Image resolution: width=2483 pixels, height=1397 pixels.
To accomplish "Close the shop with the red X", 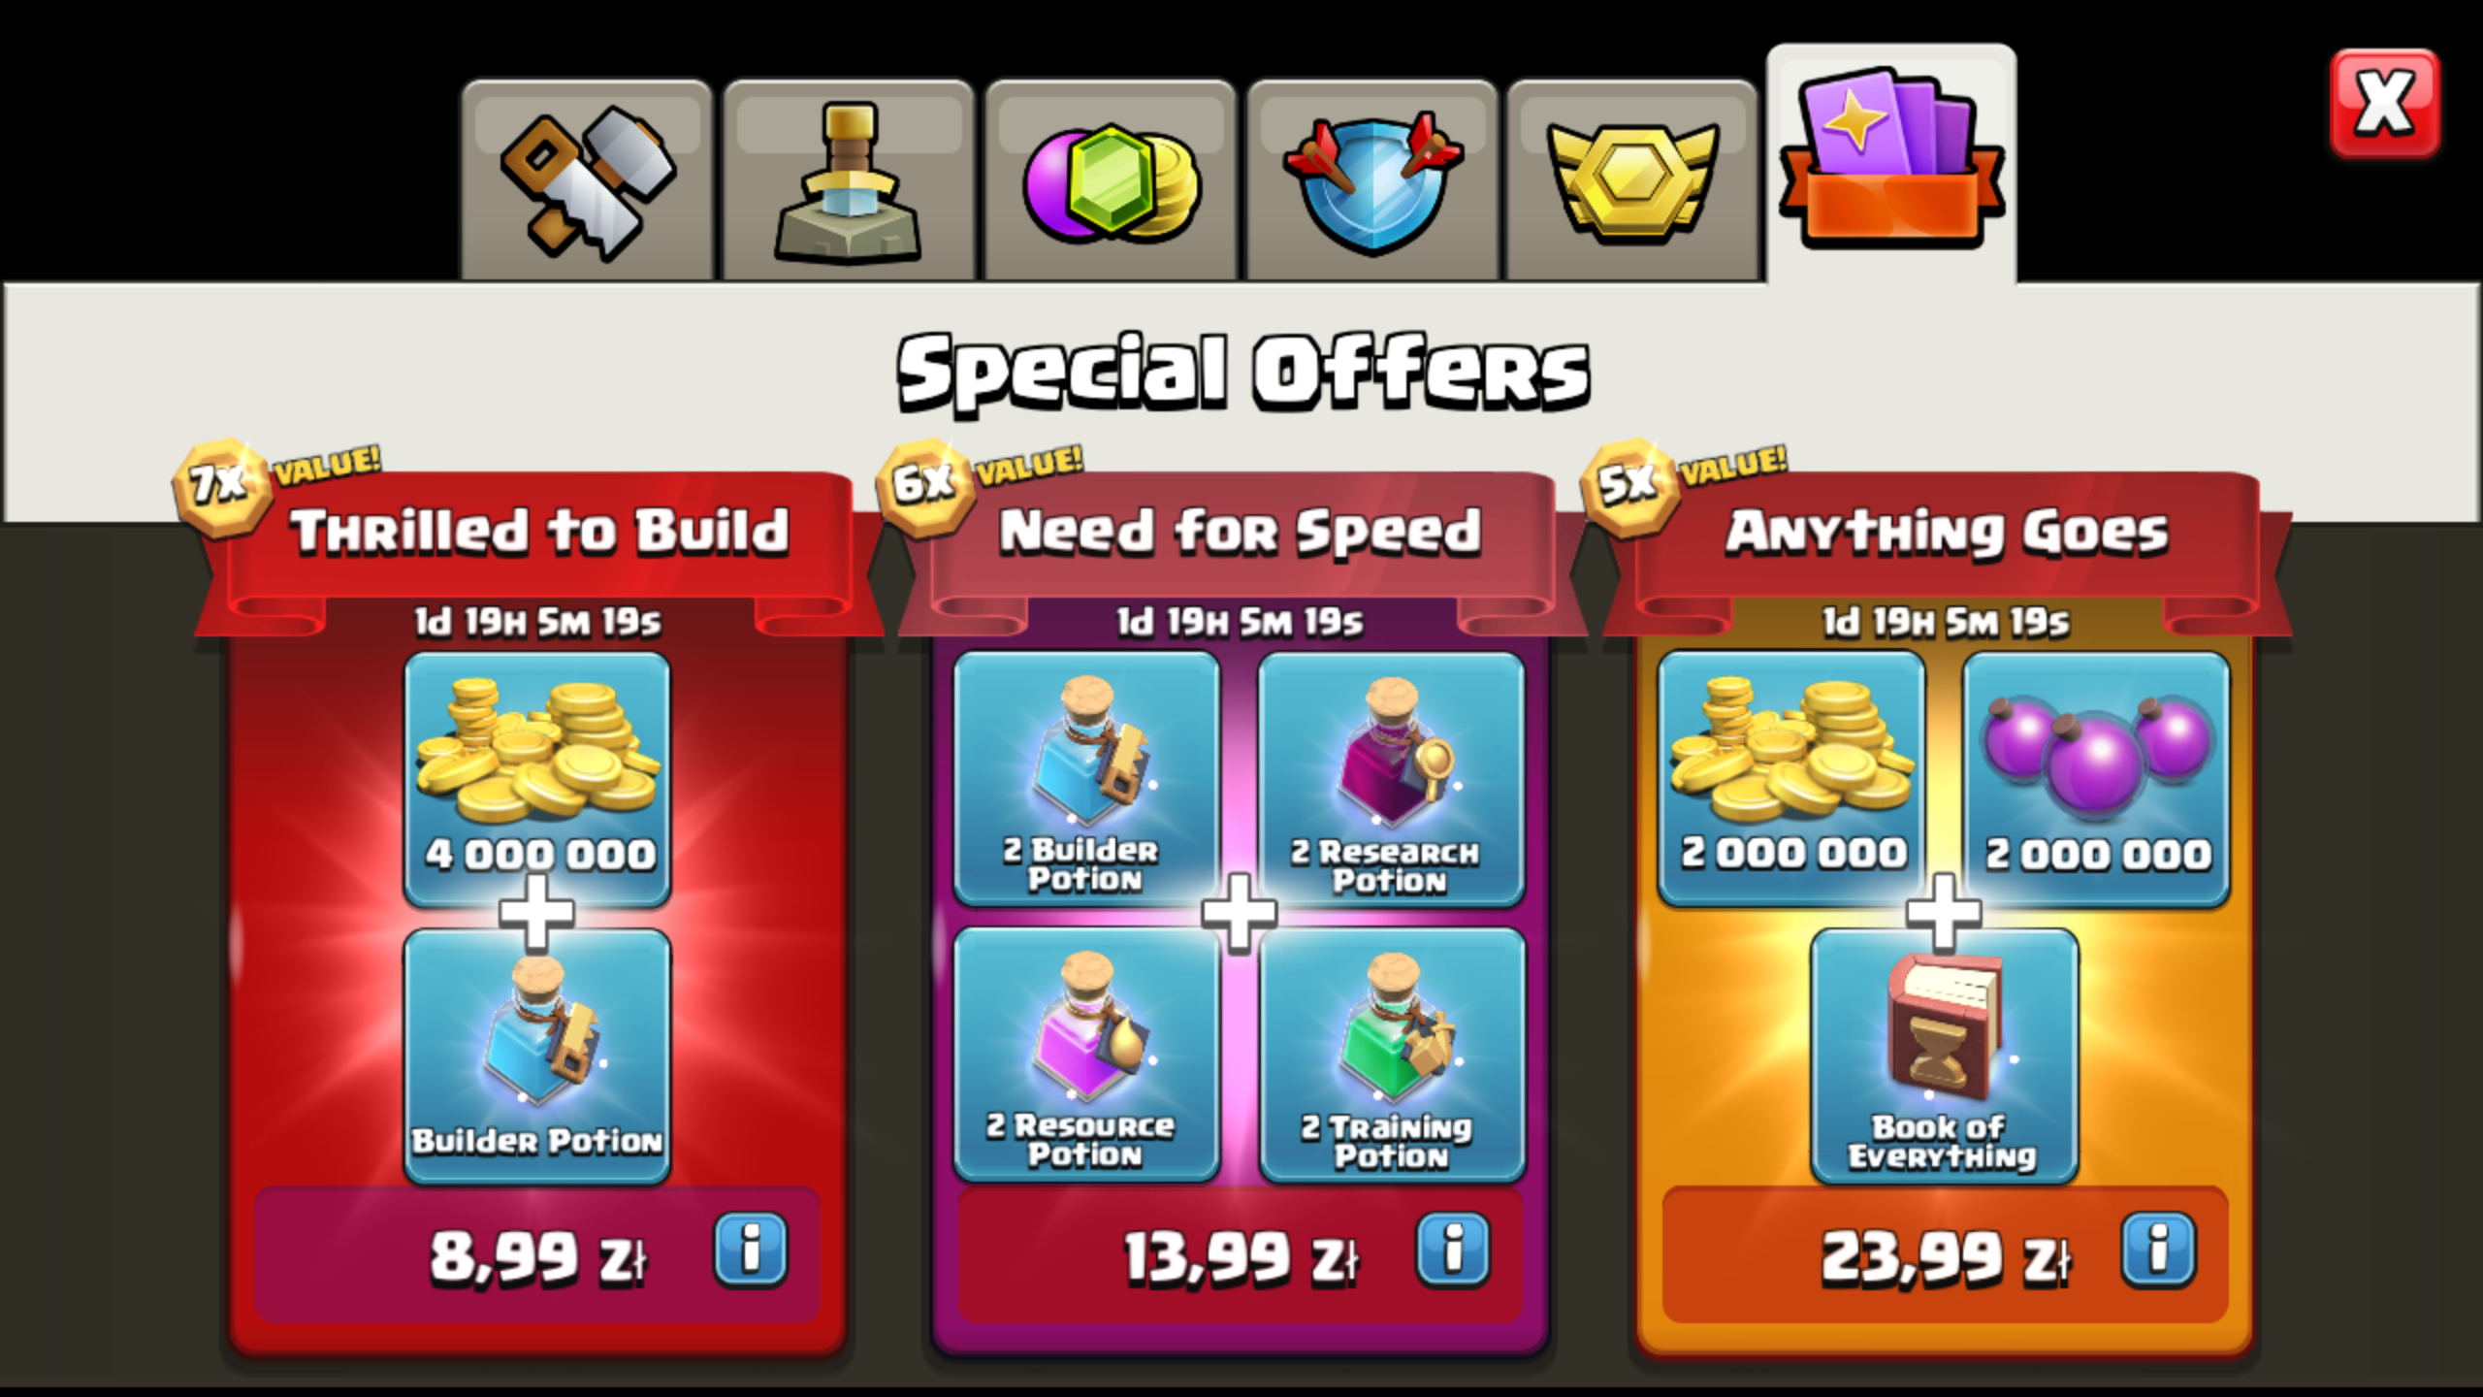I will 2385,103.
